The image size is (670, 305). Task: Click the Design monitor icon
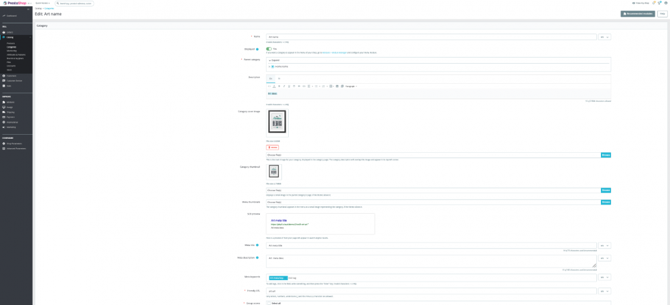point(3,107)
